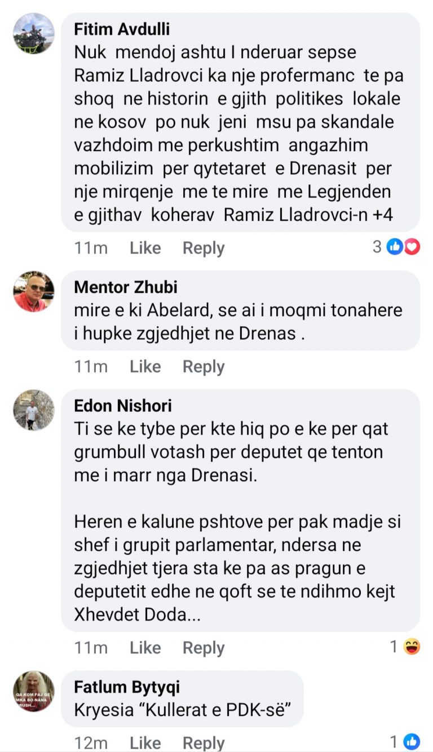Like Mentor Zhubi's comment
The image size is (433, 752).
(145, 367)
